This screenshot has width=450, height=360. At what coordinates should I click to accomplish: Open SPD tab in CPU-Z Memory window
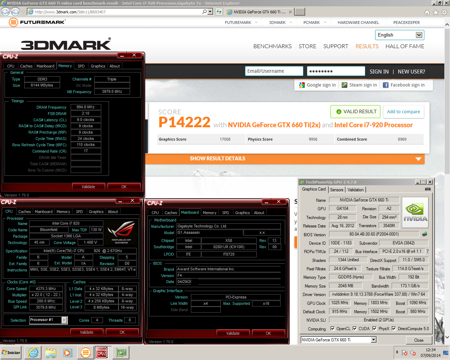point(81,66)
